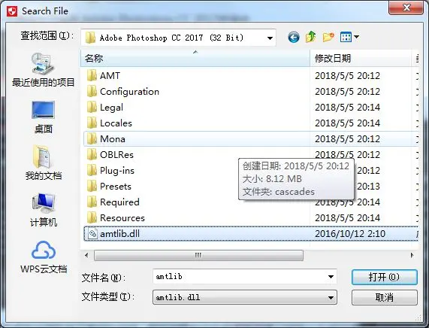This screenshot has height=328, width=429.
Task: Select the Presets folder icon
Action: pyautogui.click(x=92, y=187)
